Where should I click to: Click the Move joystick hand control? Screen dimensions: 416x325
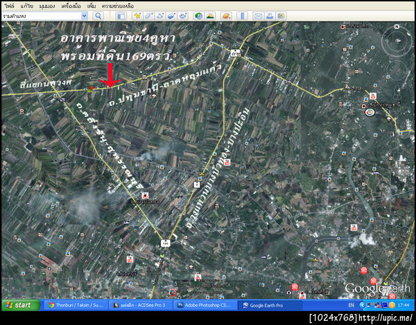point(397,70)
